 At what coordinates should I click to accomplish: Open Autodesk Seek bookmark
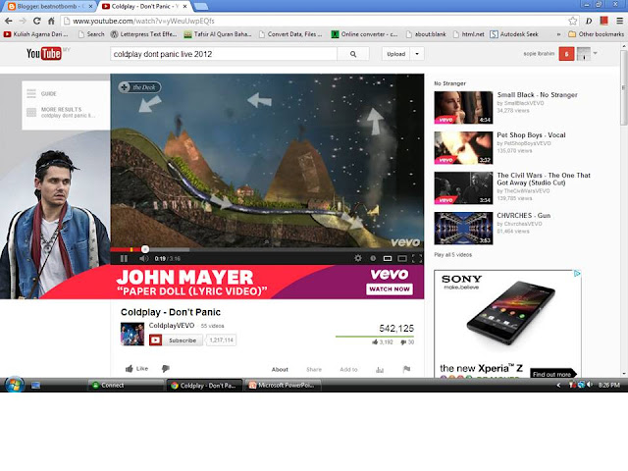(x=514, y=34)
